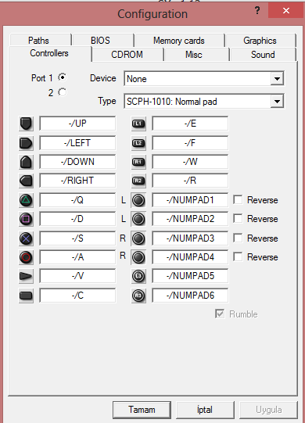The height and width of the screenshot is (423, 305).
Task: Click the Triangle button icon
Action: click(x=26, y=200)
